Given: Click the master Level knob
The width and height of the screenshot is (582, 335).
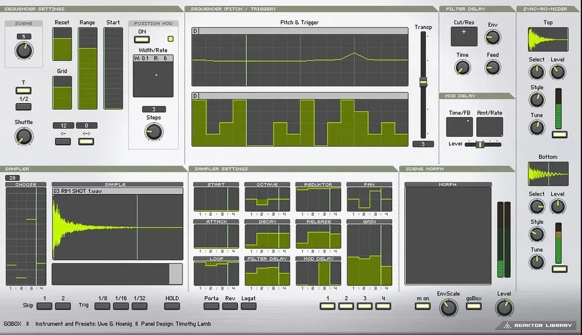Looking at the screenshot, I should (x=504, y=308).
